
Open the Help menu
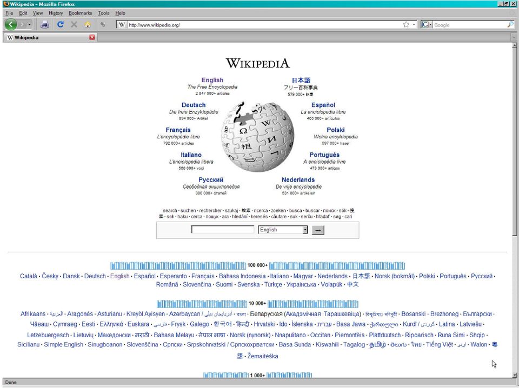point(120,13)
